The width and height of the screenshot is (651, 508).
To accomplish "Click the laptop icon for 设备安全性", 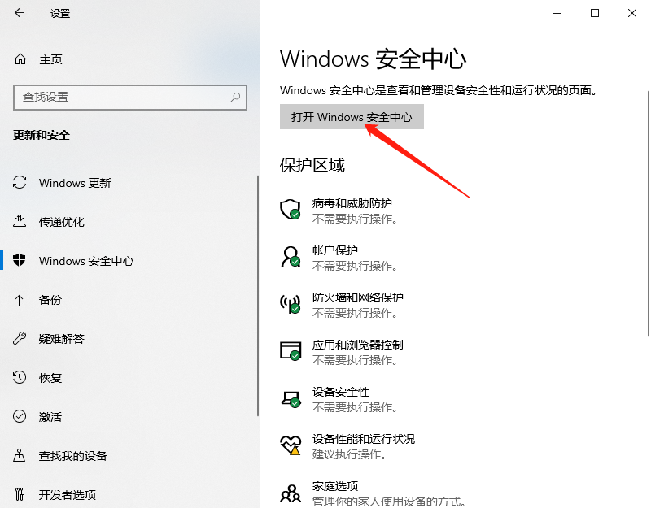I will tap(291, 398).
